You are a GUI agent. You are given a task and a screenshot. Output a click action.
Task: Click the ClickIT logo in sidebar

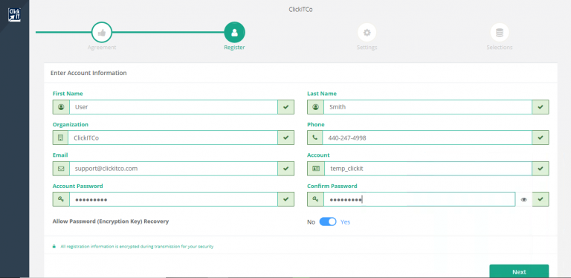click(15, 15)
